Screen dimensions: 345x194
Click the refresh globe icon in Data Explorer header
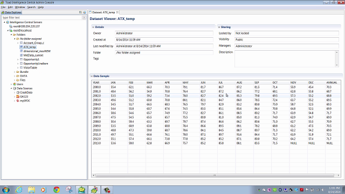click(85, 12)
